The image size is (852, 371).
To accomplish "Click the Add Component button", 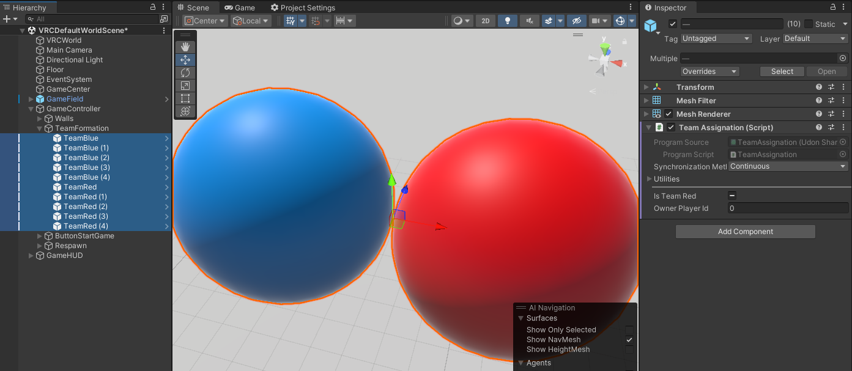I will tap(745, 232).
